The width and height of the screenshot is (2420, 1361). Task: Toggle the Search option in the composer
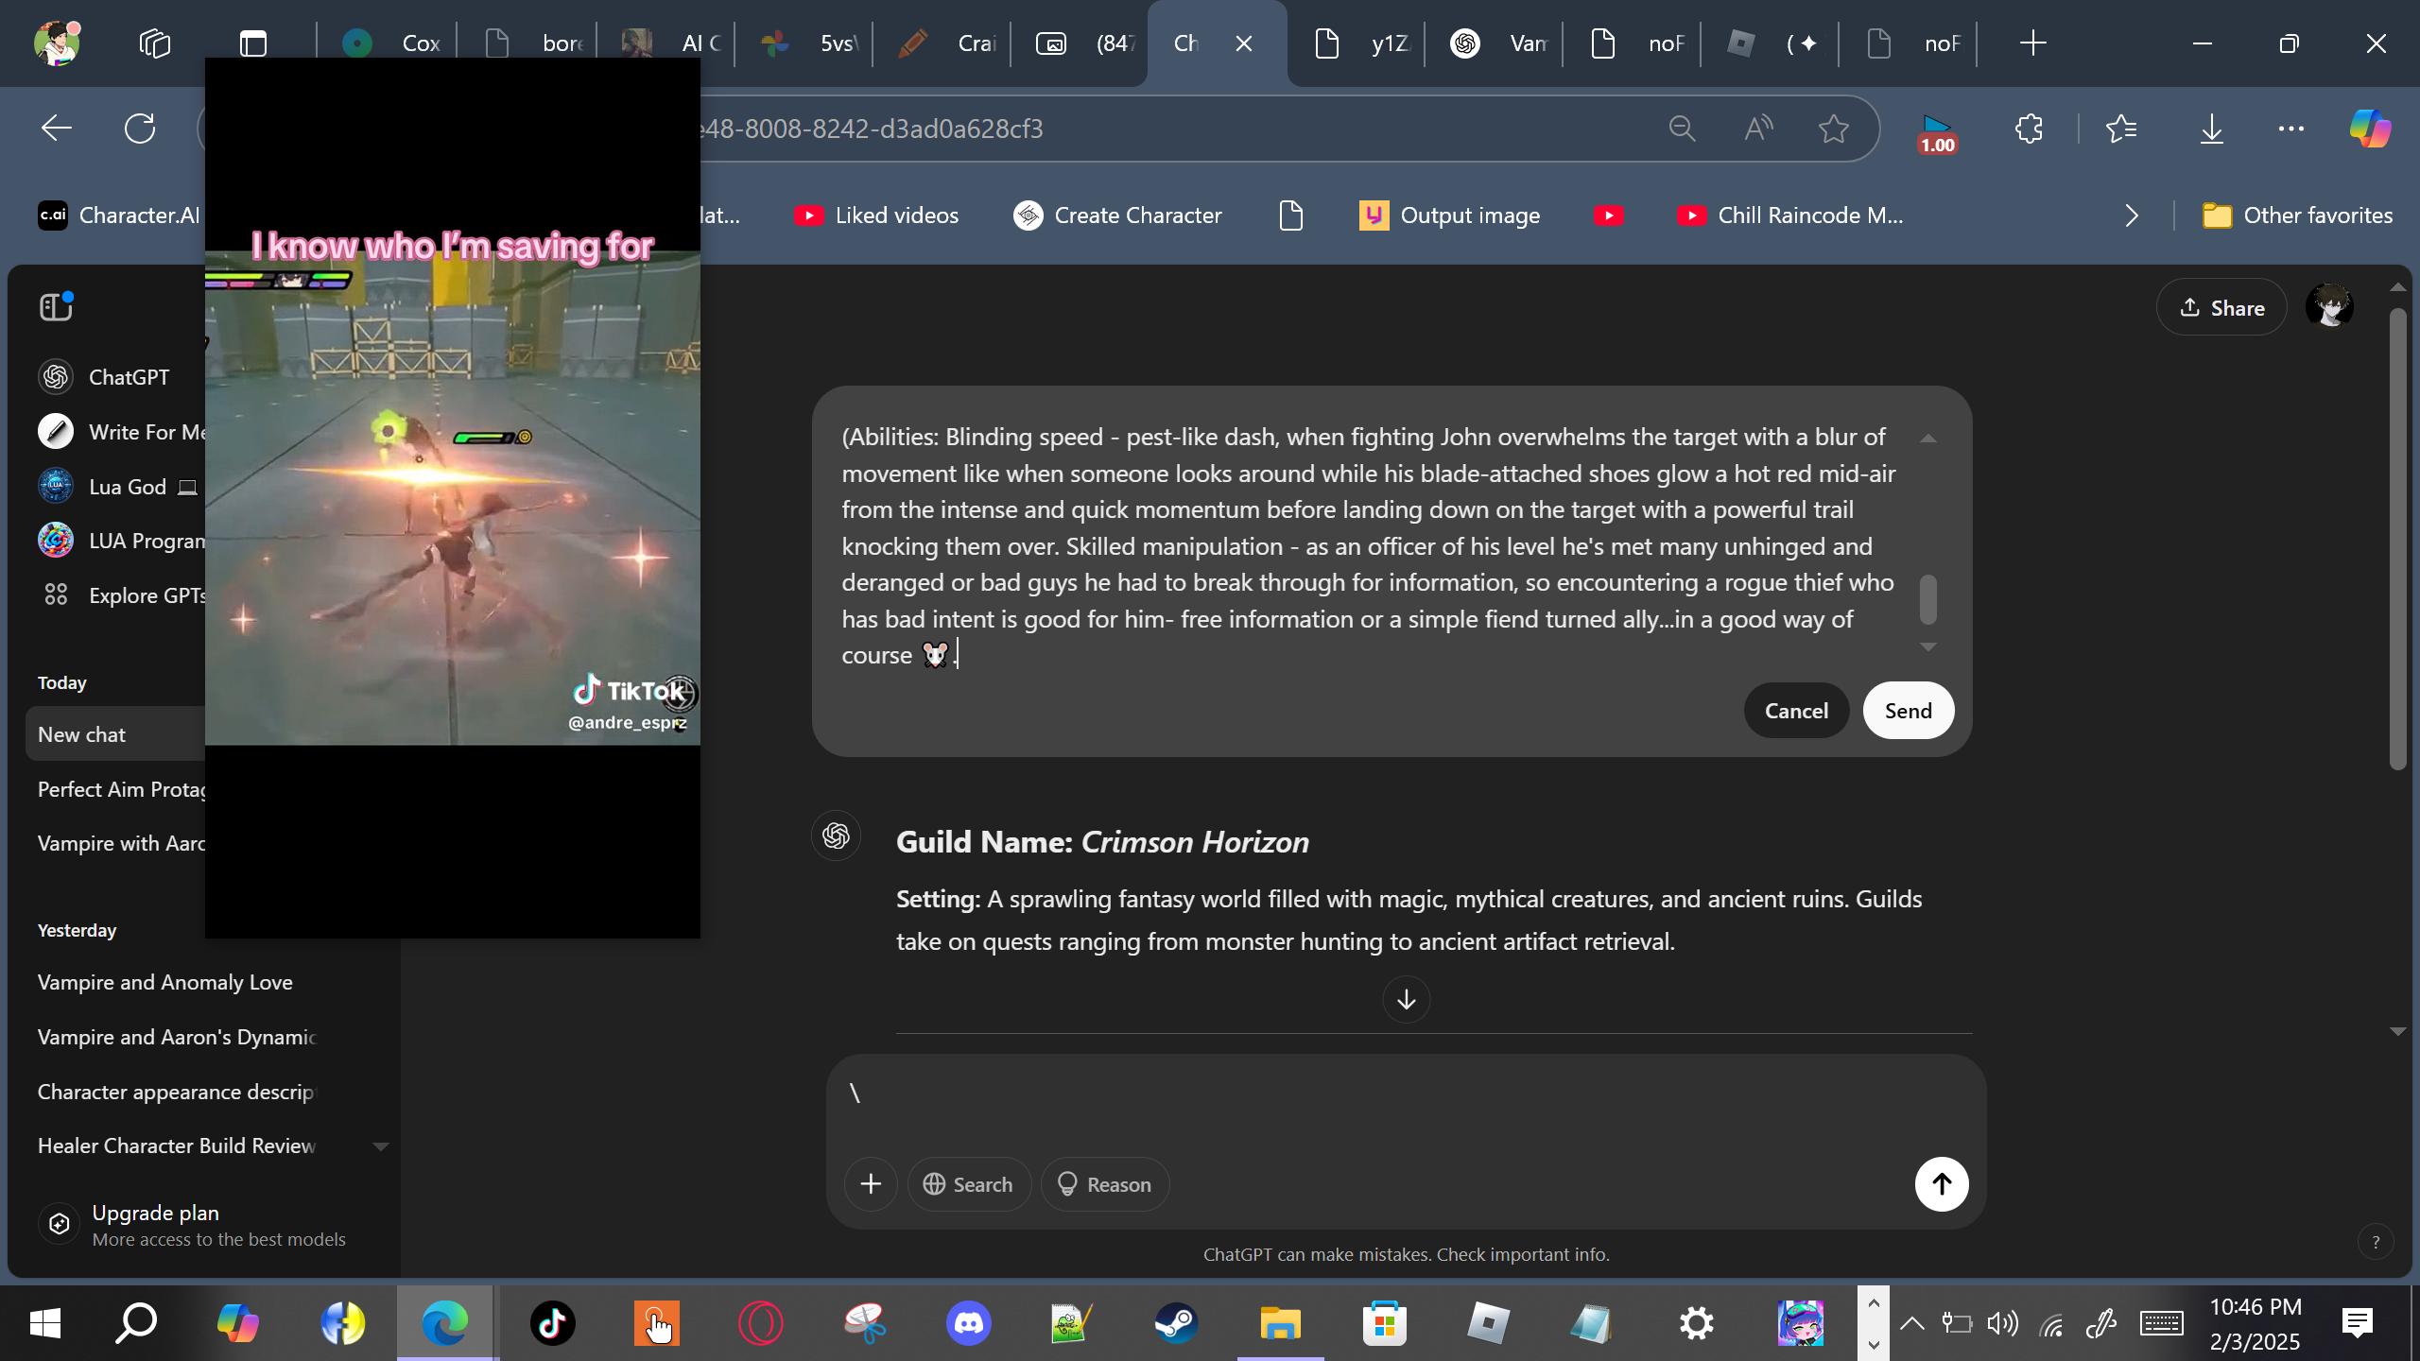pos(969,1184)
